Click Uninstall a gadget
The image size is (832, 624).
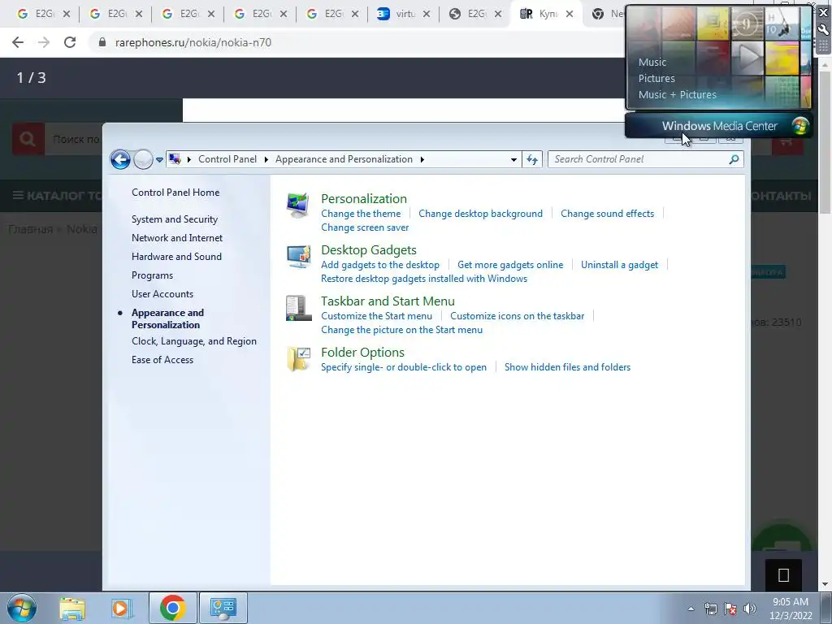619,265
